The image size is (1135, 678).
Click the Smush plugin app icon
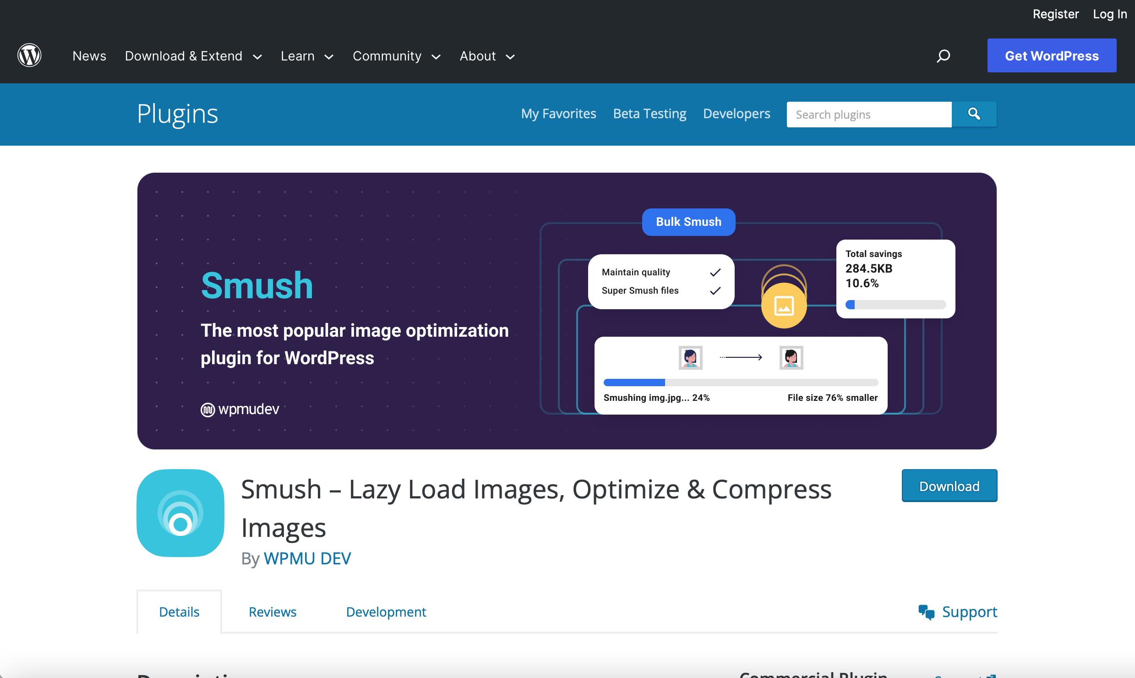point(180,513)
